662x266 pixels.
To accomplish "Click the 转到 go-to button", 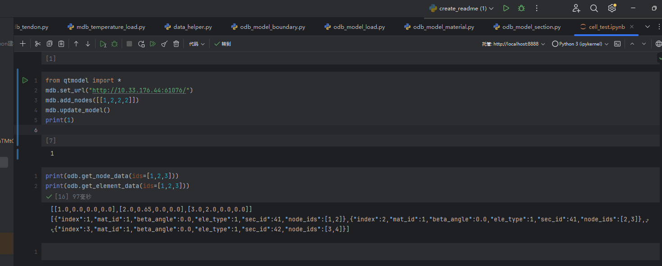I will click(223, 44).
